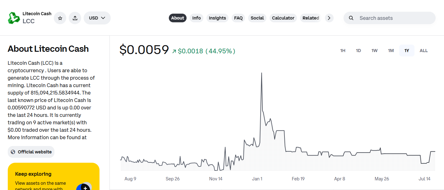444x190 pixels.
Task: Open the Insights tab
Action: click(217, 18)
